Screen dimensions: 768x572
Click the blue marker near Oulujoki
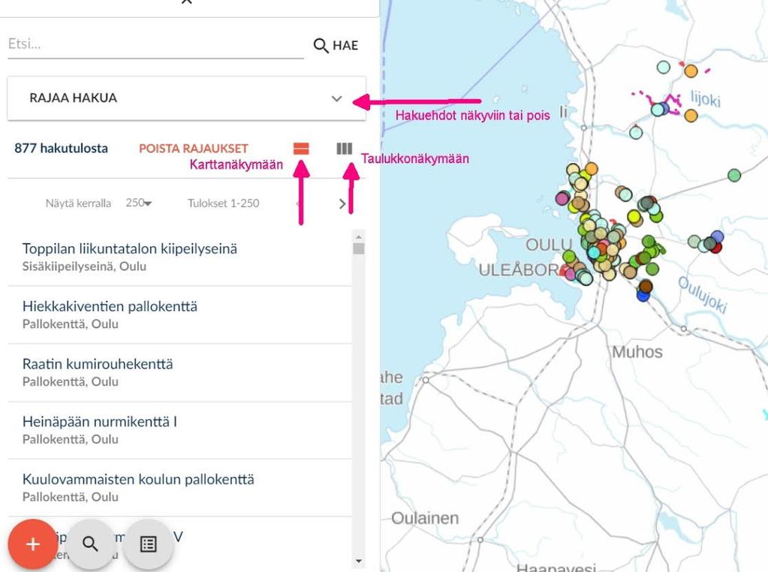tap(643, 295)
